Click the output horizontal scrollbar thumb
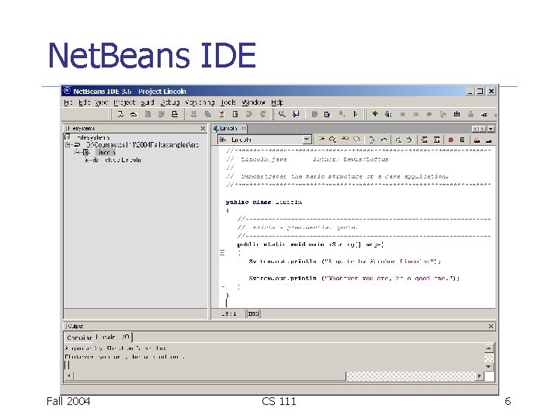 coord(210,376)
